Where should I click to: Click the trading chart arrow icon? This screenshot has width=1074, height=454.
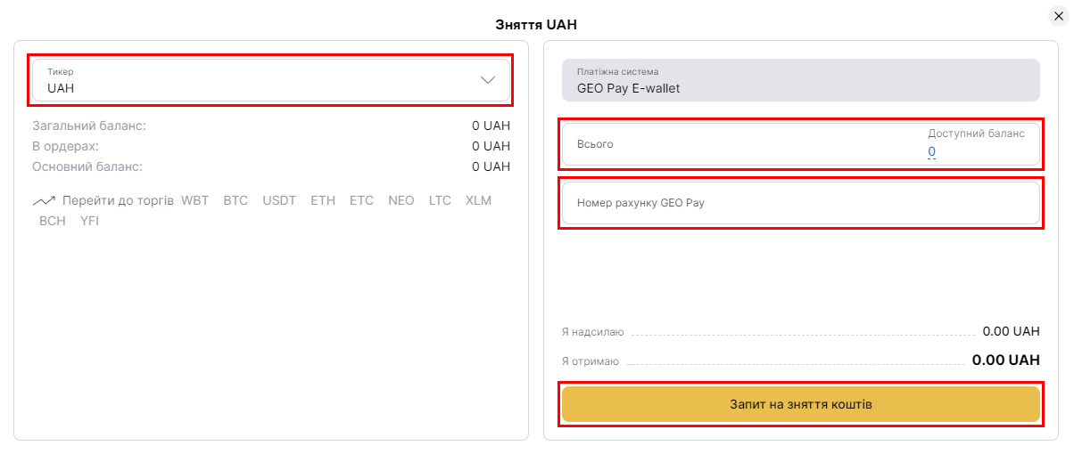pos(45,201)
